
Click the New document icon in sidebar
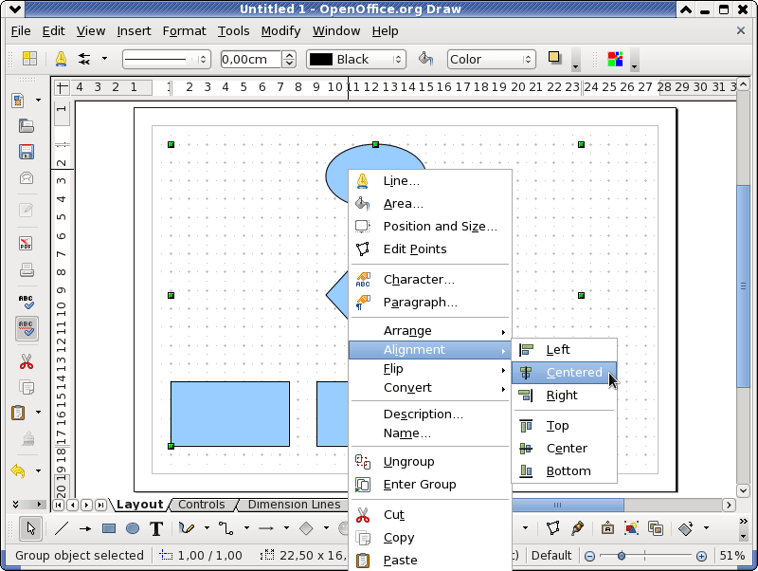(19, 101)
